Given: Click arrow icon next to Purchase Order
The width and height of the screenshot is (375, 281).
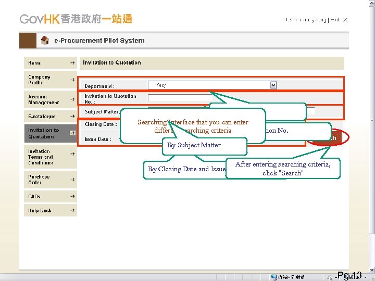Looking at the screenshot, I should tap(73, 180).
